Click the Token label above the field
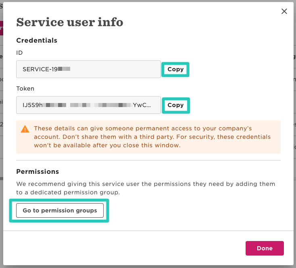 (x=24, y=88)
